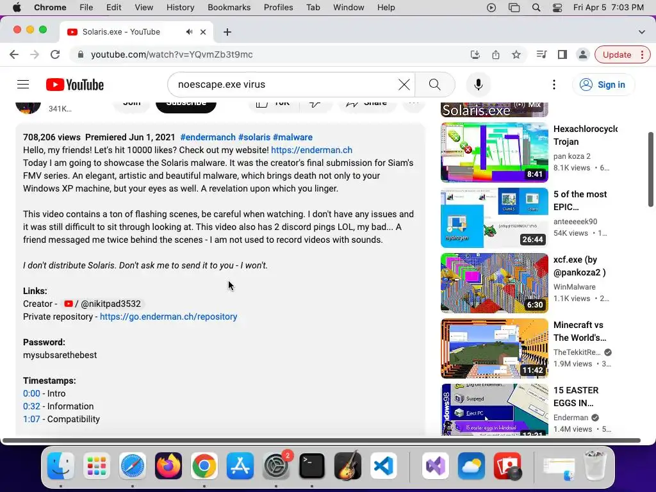
Task: Open the Chrome profile avatar
Action: click(582, 54)
